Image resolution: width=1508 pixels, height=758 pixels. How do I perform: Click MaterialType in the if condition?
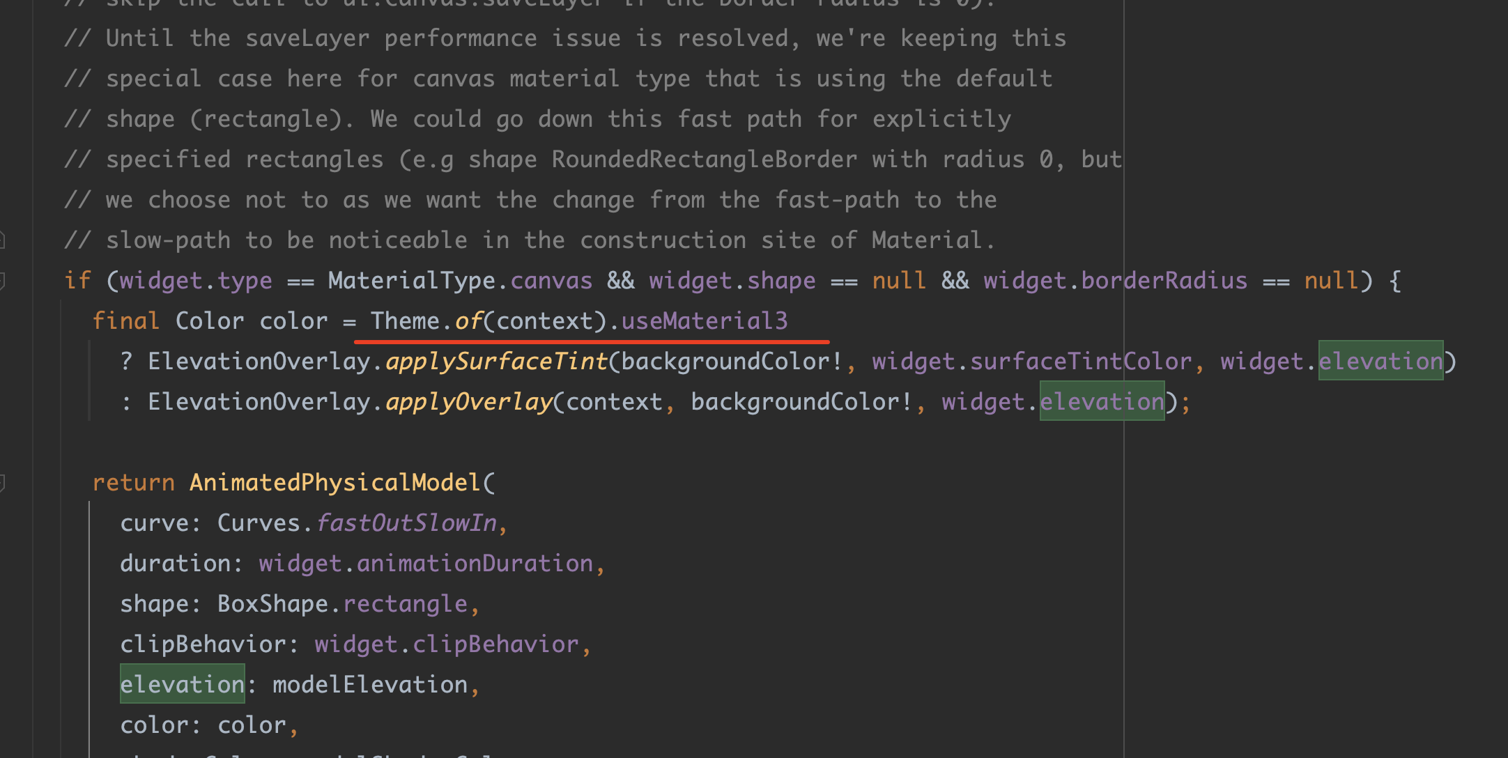pos(411,281)
